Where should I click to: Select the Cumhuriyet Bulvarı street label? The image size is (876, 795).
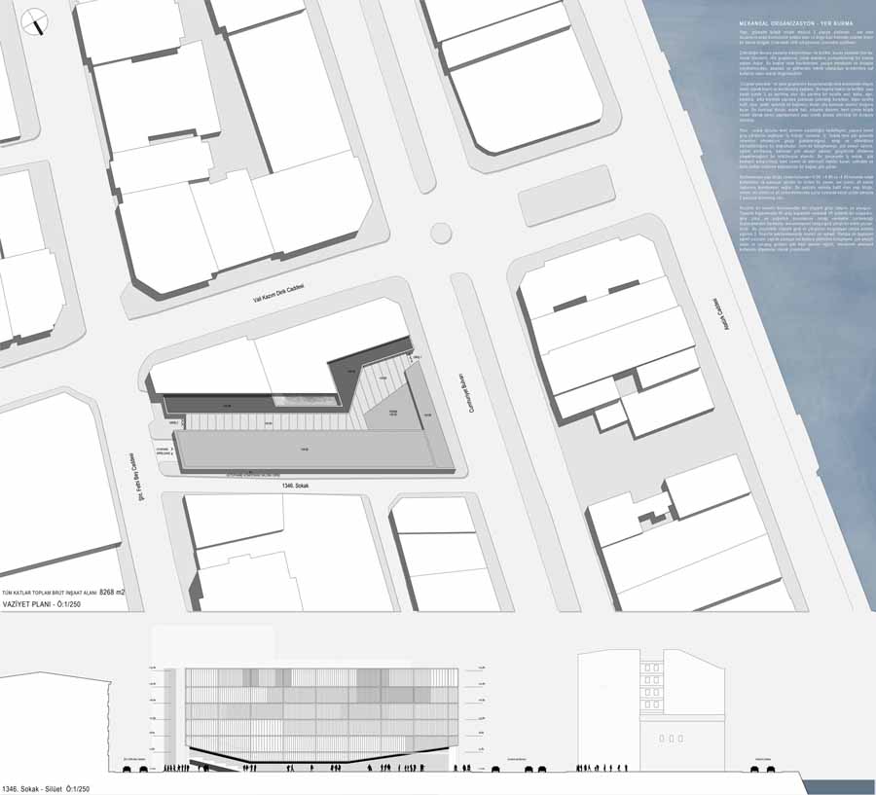click(471, 392)
